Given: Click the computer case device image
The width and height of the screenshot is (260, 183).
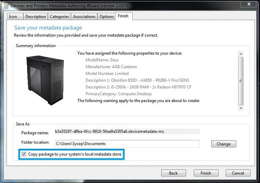Looking at the screenshot, I should click(45, 80).
